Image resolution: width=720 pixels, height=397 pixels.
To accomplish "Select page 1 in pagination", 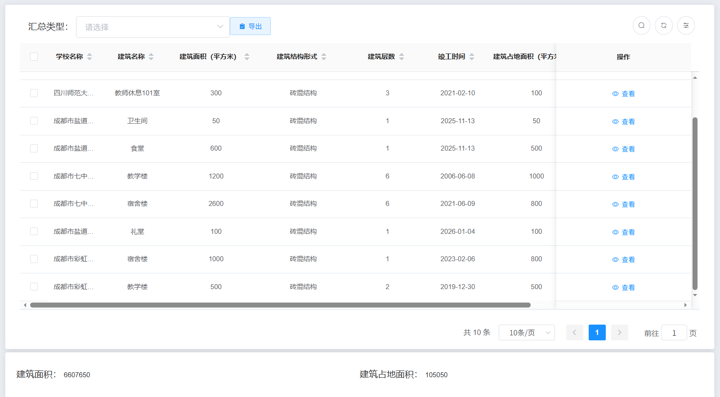I will point(597,333).
